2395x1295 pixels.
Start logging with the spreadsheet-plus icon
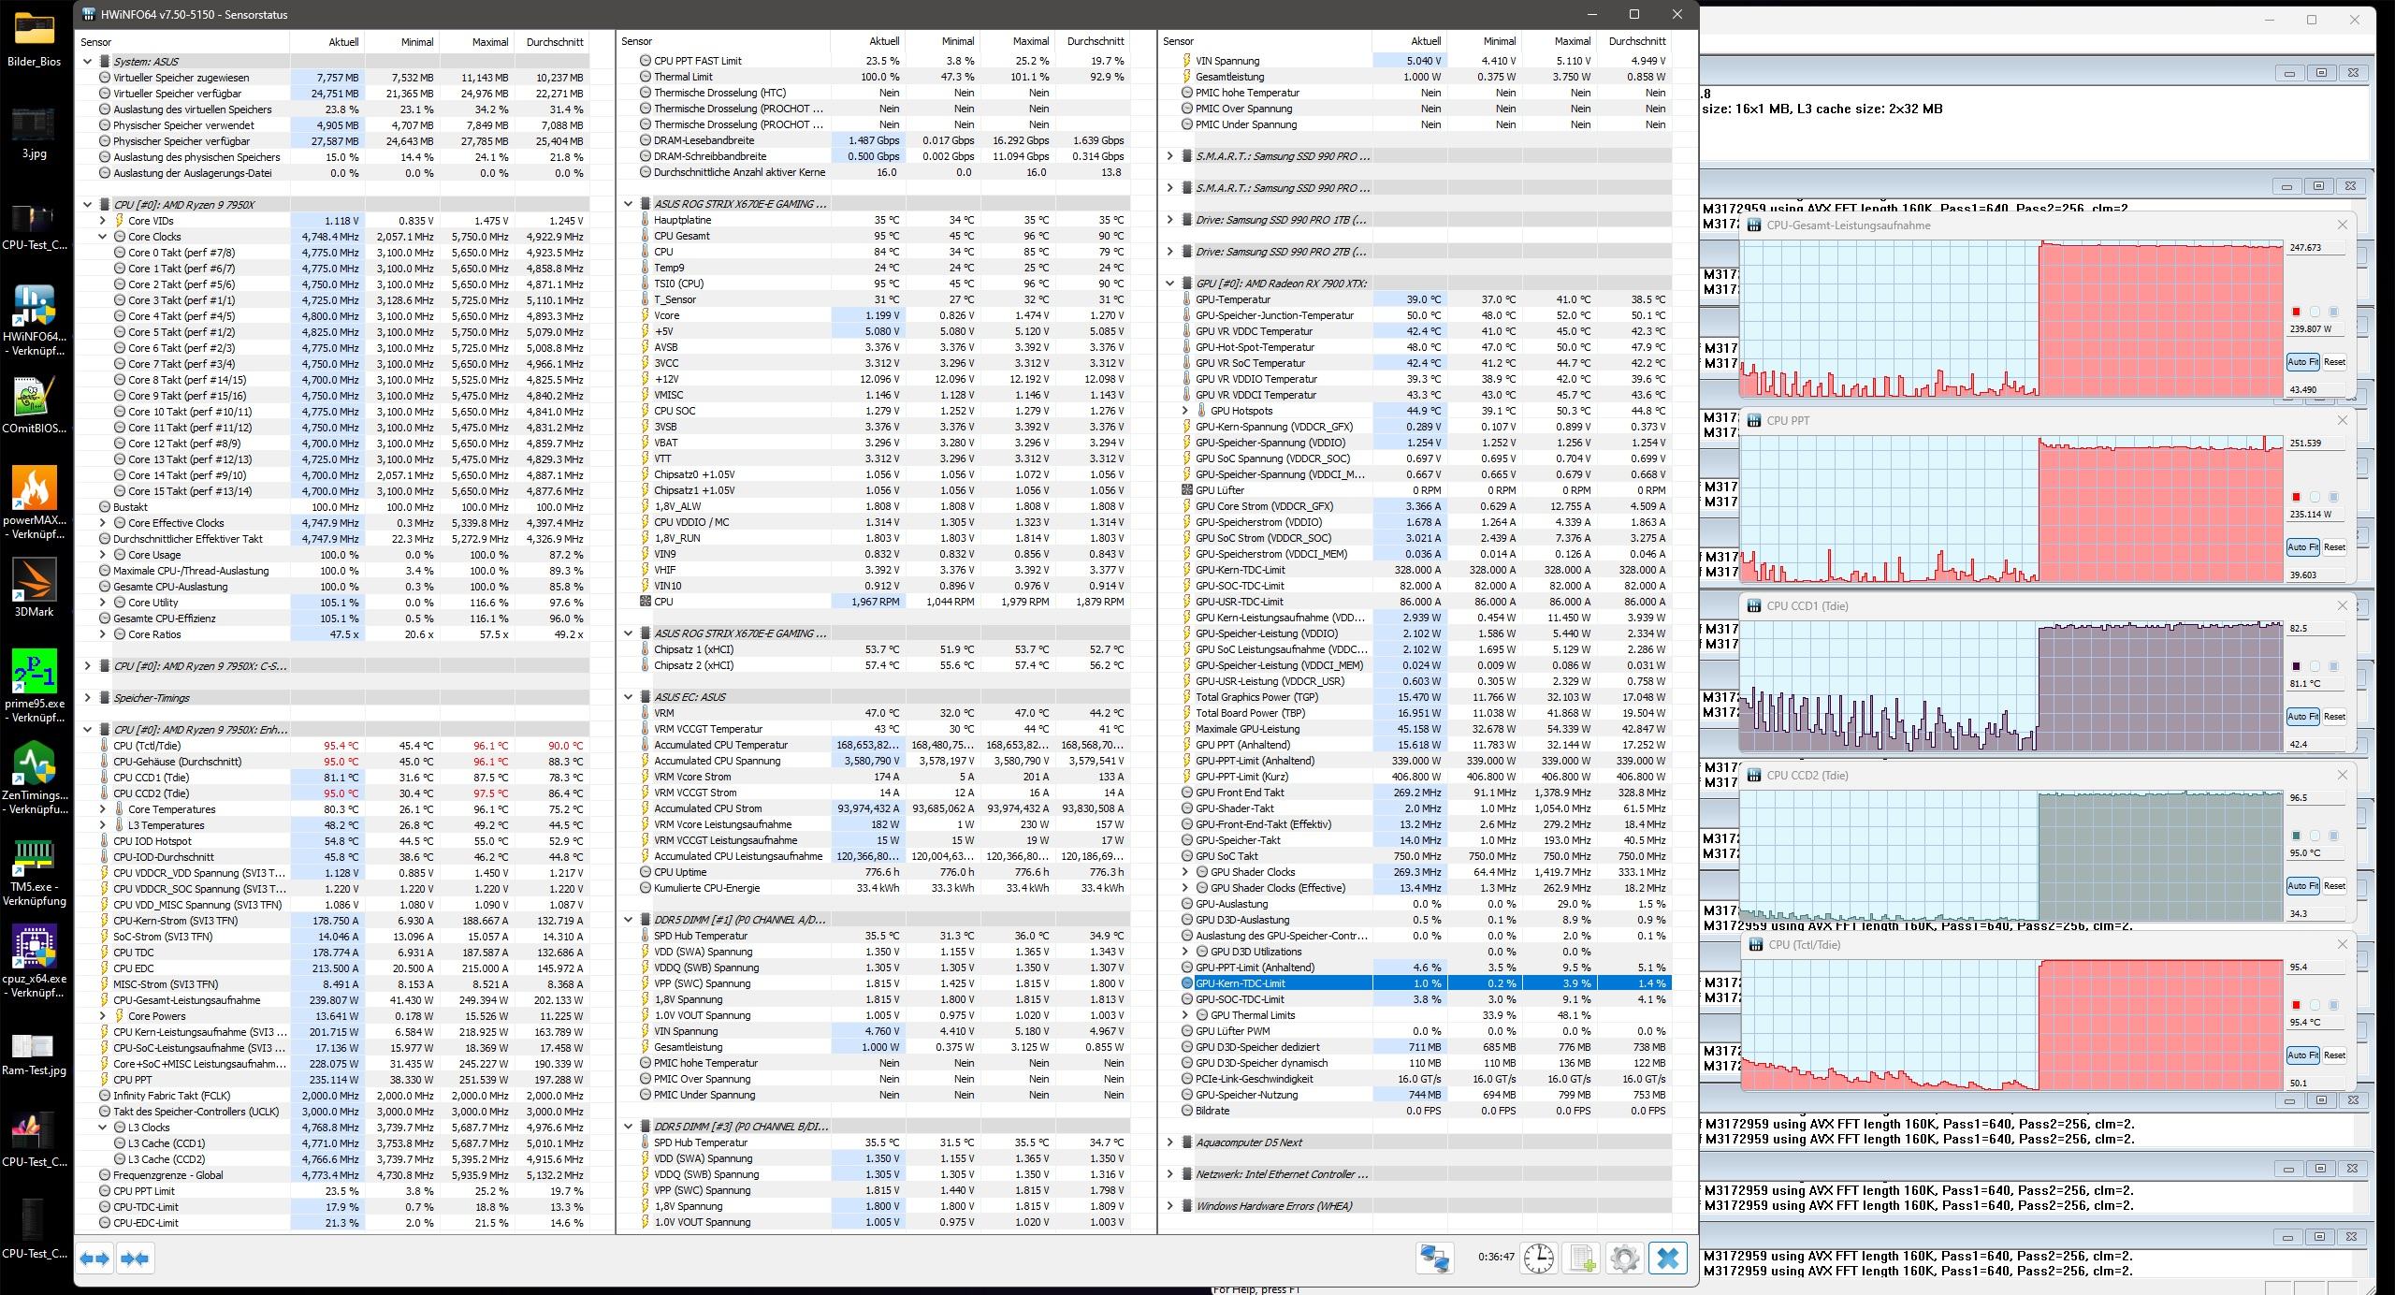point(1581,1259)
